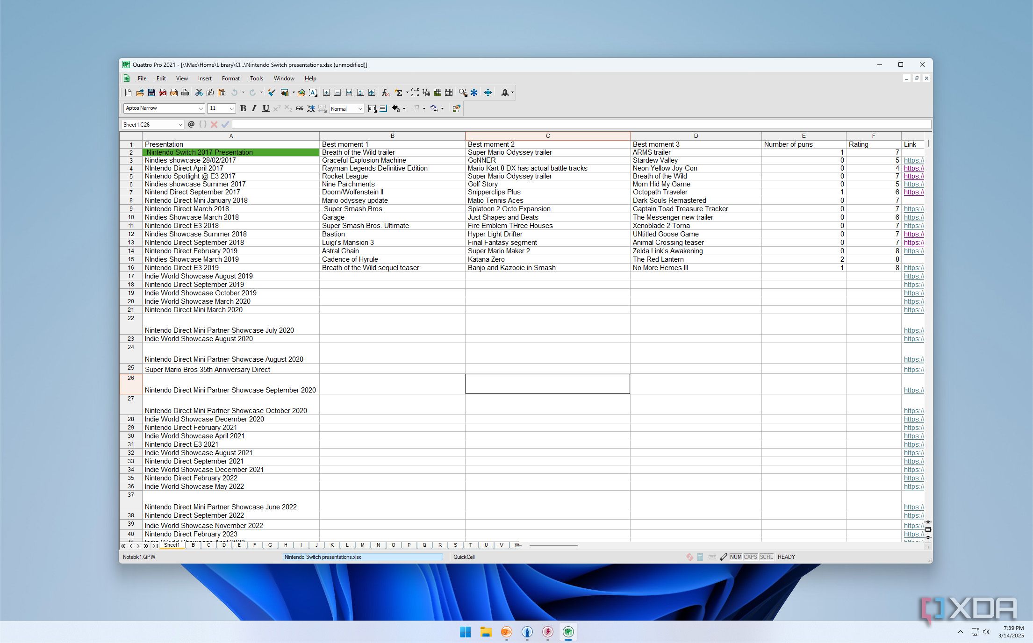Click the New notebook icon
Image resolution: width=1033 pixels, height=643 pixels.
(x=128, y=93)
